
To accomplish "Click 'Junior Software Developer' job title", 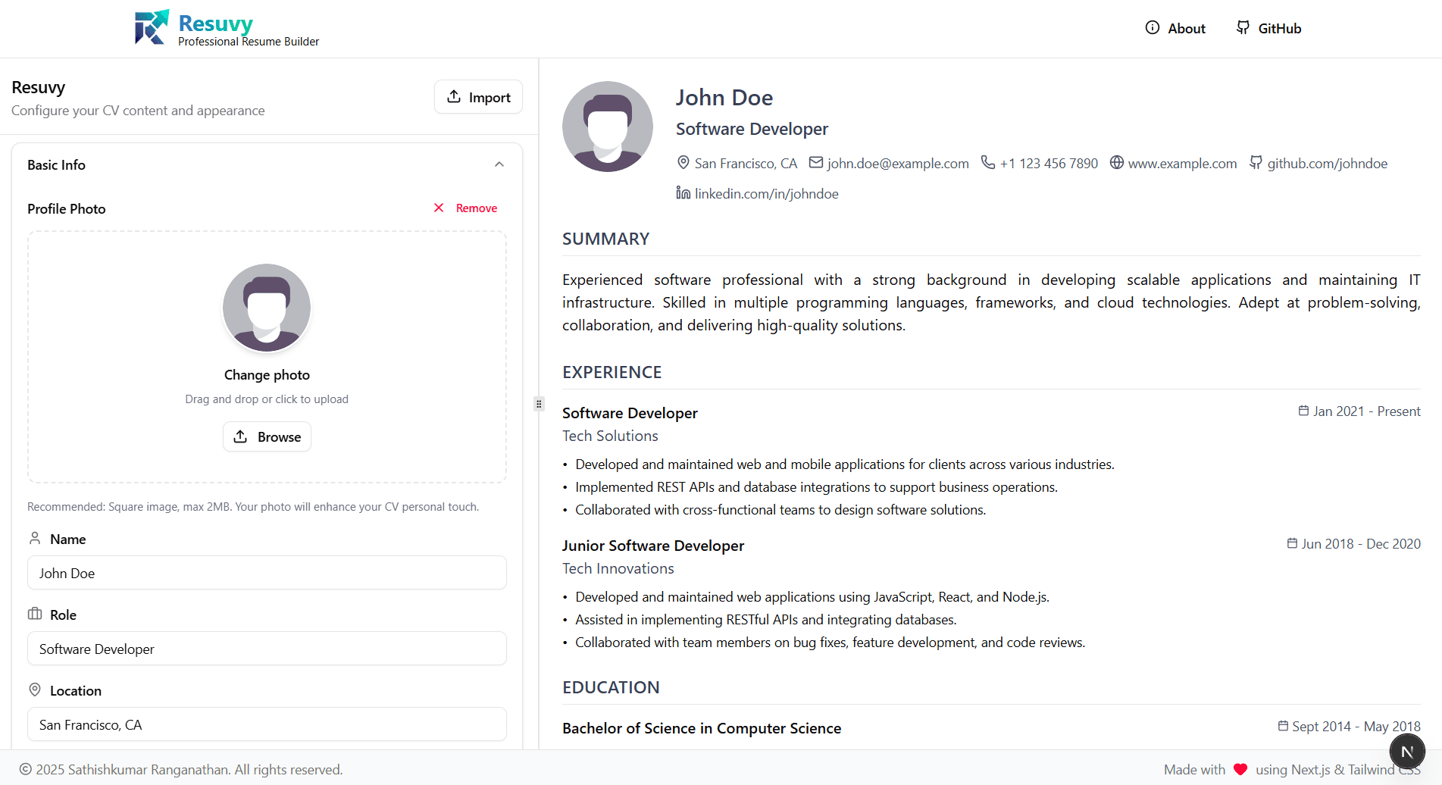I will (653, 546).
